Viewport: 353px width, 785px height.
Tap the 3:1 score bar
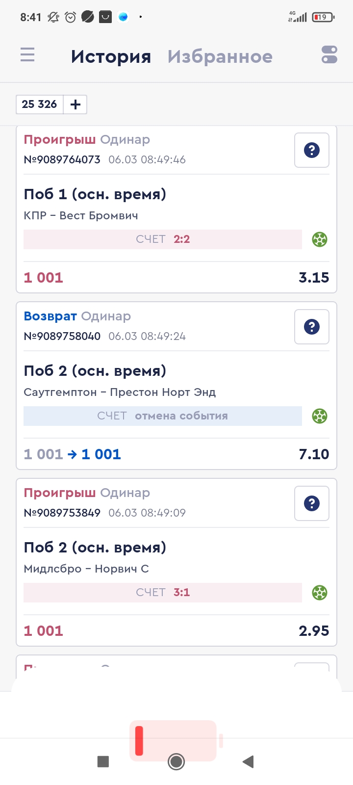click(163, 593)
